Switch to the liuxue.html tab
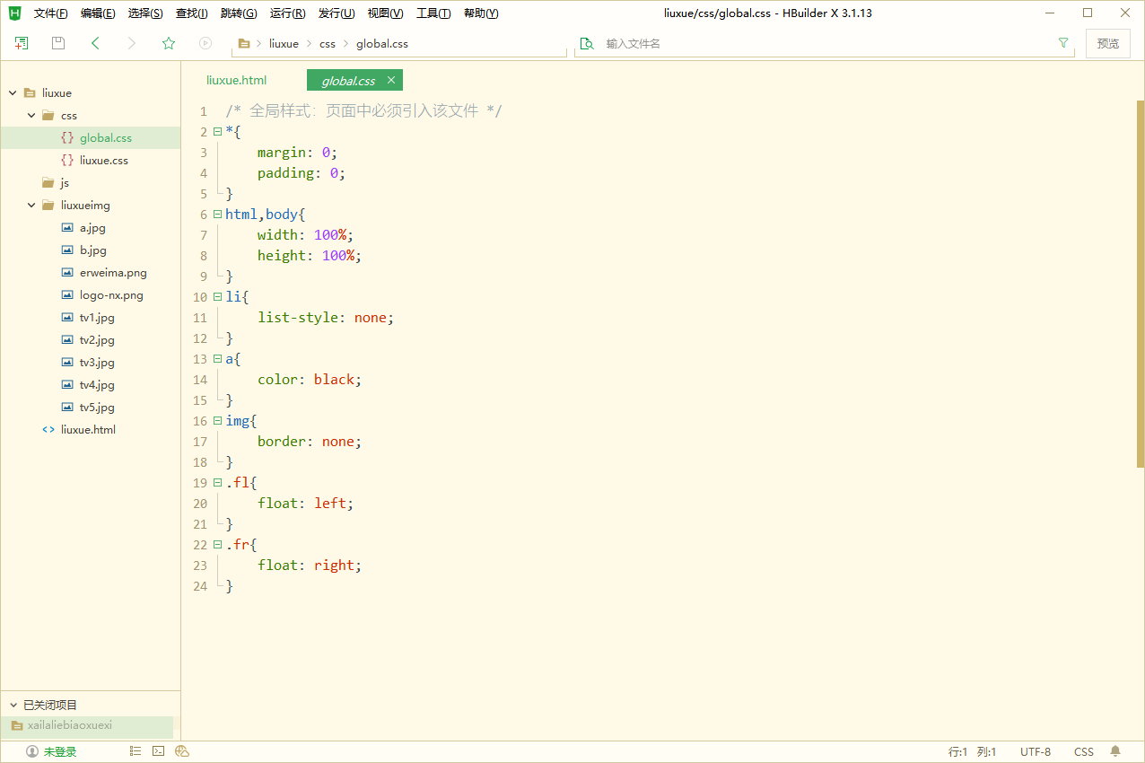1145x763 pixels. coord(237,80)
